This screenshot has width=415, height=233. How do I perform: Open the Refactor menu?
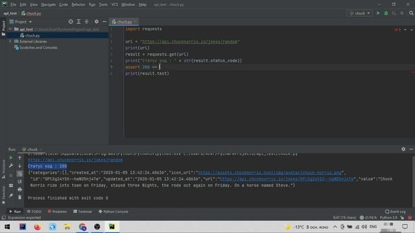pos(78,5)
